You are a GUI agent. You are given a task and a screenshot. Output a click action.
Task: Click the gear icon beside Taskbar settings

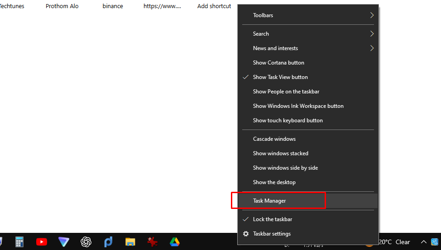coord(246,234)
